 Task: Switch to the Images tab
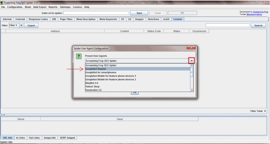139,19
